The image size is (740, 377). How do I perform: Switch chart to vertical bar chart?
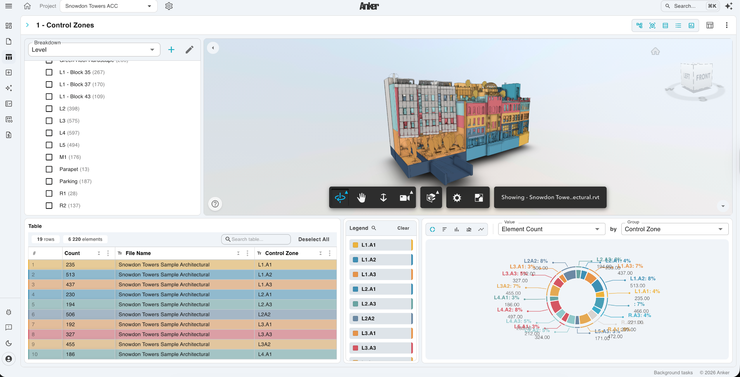457,229
